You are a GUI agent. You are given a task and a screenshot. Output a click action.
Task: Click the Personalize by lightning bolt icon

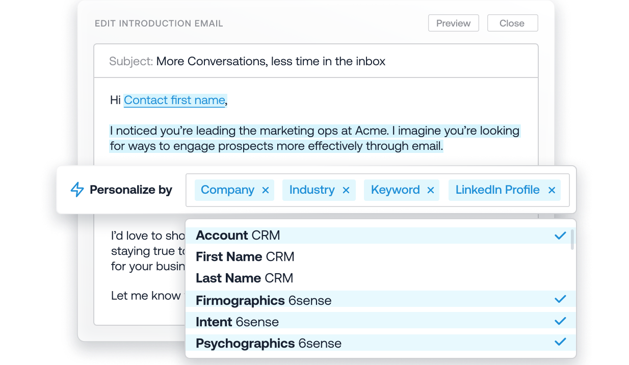(x=77, y=190)
